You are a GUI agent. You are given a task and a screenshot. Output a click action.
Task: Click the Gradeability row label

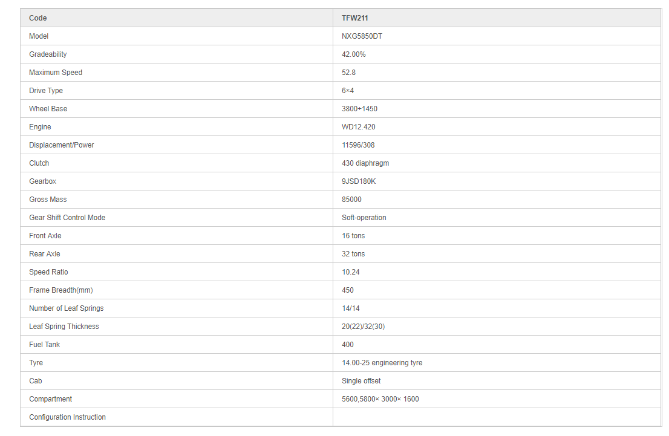coord(48,54)
